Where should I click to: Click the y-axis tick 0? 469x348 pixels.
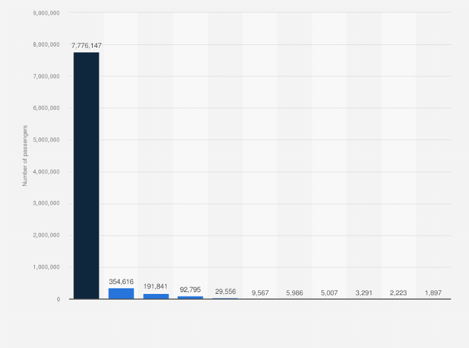click(58, 300)
